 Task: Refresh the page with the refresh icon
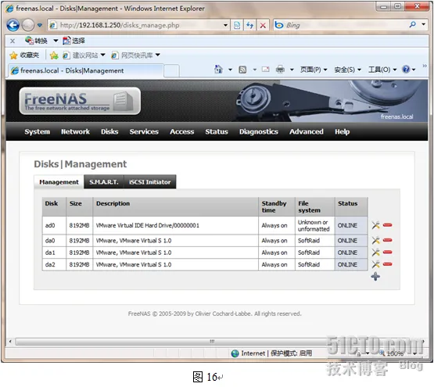(250, 25)
